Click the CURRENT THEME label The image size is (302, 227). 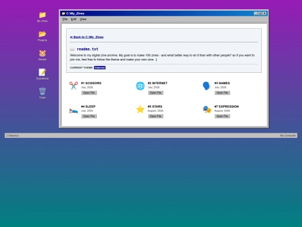pos(82,68)
